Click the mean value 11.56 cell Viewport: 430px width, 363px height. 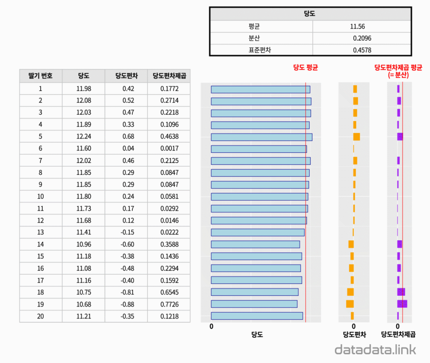pos(362,26)
